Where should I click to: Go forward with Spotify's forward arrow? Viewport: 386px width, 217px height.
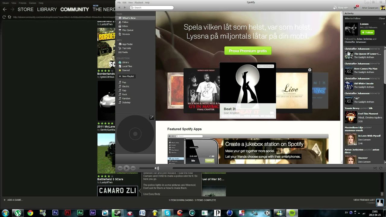125,8
